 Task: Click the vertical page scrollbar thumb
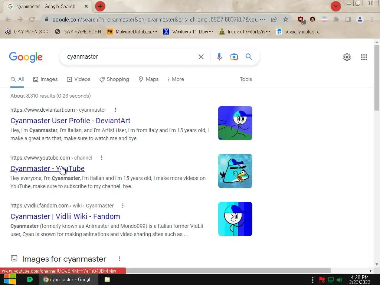[x=377, y=78]
